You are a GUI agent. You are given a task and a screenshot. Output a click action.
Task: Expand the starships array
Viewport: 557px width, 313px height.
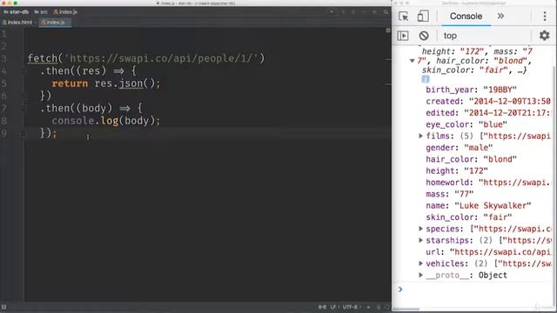point(420,240)
